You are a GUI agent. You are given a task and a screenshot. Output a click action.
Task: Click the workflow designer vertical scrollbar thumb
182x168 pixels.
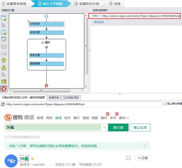tap(86, 46)
